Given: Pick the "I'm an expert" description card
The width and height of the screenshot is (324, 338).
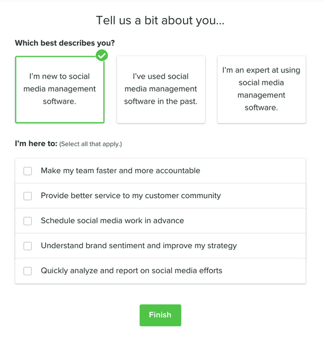Looking at the screenshot, I should click(261, 89).
